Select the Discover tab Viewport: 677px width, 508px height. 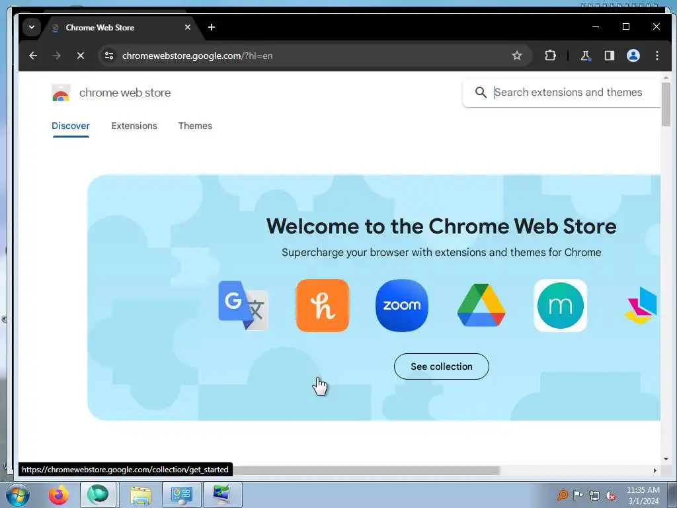(x=71, y=126)
